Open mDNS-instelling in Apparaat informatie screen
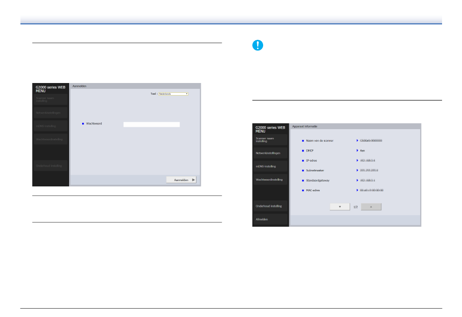462x317 pixels. click(270, 167)
